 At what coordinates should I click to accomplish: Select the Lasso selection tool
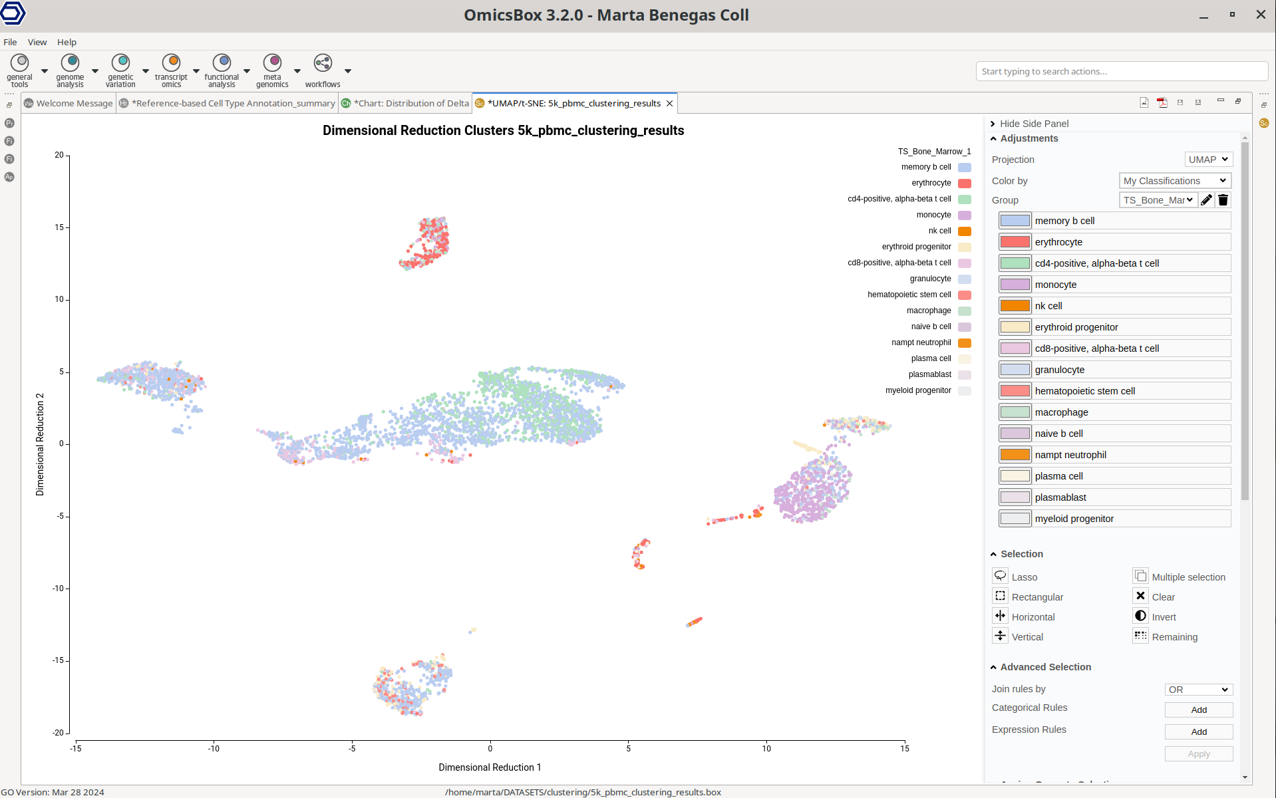[x=1001, y=577]
